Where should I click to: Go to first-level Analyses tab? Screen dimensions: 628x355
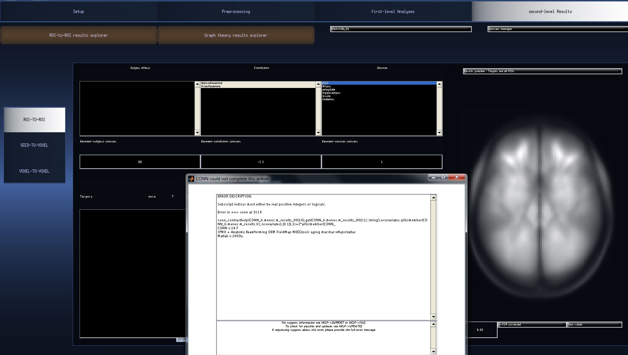coord(393,12)
